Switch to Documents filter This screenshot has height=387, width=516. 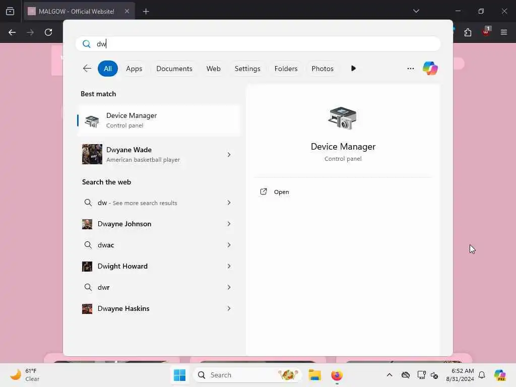[x=174, y=69]
